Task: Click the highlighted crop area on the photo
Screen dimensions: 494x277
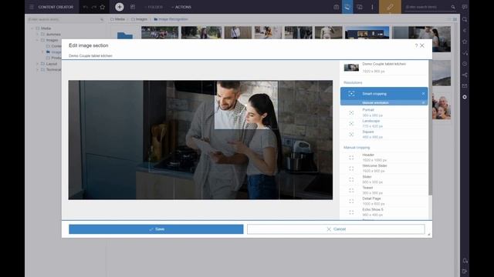Action: (246, 105)
